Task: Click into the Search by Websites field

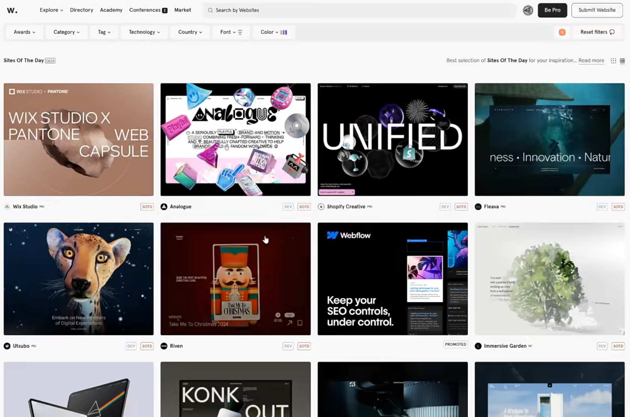Action: pyautogui.click(x=360, y=10)
